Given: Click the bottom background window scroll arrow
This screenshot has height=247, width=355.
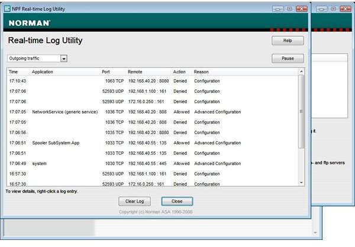Looking at the screenshot, I should tap(315, 233).
